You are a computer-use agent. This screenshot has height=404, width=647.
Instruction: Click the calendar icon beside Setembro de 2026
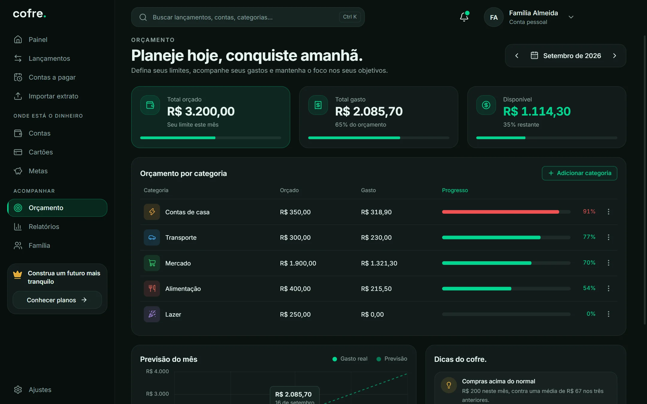click(534, 55)
